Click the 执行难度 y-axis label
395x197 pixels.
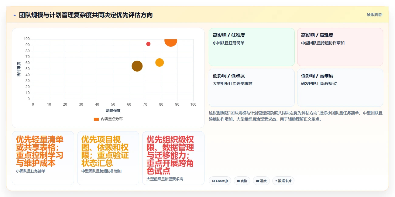[19, 69]
